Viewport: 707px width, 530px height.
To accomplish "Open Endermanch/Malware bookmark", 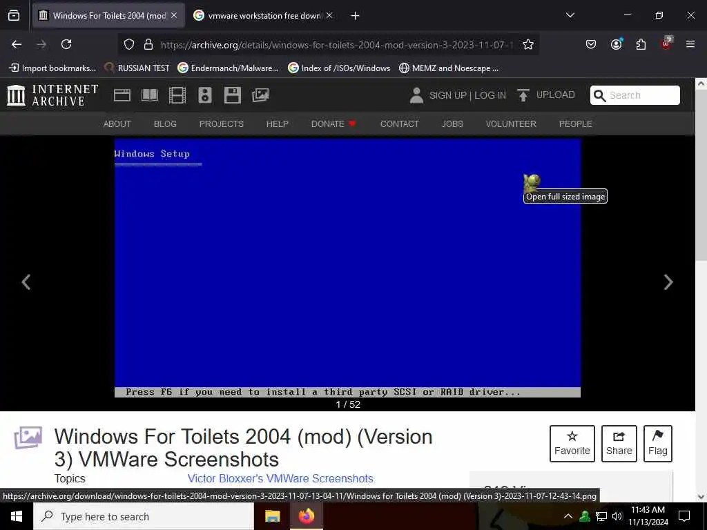I will [228, 68].
